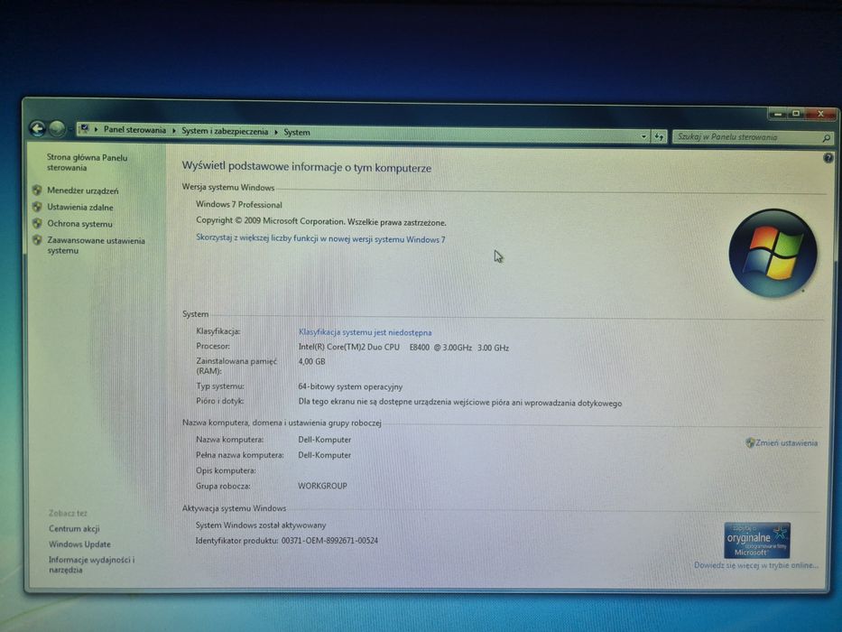Select 'Panel sterowania' in the breadcrumb
The width and height of the screenshot is (842, 632).
coord(134,129)
